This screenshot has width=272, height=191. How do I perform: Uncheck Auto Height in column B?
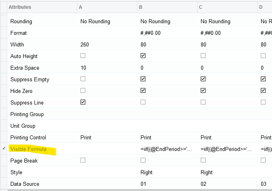click(143, 56)
